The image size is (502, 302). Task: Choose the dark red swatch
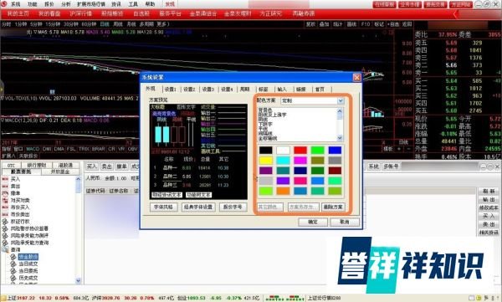(335, 171)
